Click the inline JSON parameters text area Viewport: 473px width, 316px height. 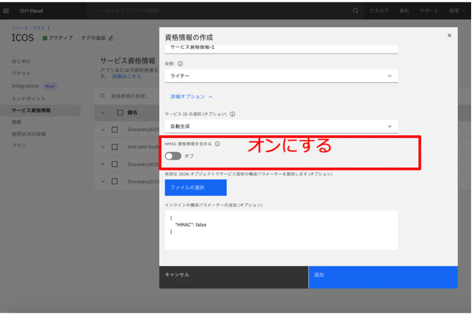281,230
